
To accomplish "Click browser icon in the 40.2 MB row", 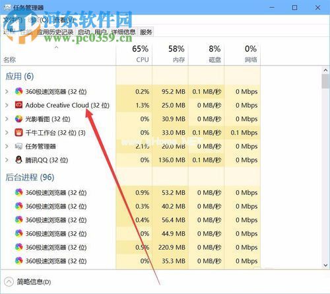I will 18,206.
